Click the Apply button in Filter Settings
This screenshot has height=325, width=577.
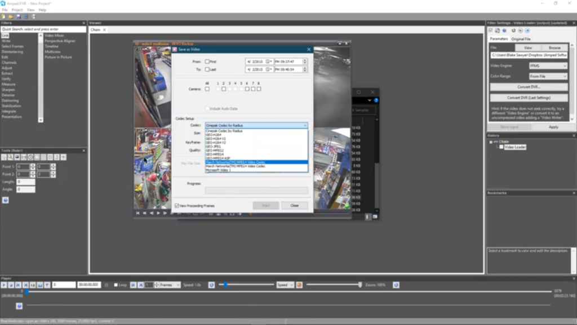pyautogui.click(x=553, y=127)
